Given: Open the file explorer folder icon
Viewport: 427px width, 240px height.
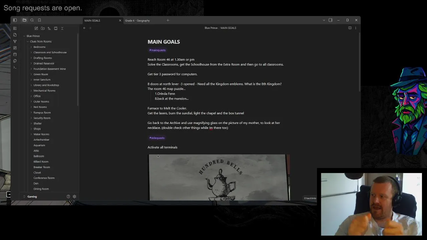Looking at the screenshot, I should tap(24, 20).
